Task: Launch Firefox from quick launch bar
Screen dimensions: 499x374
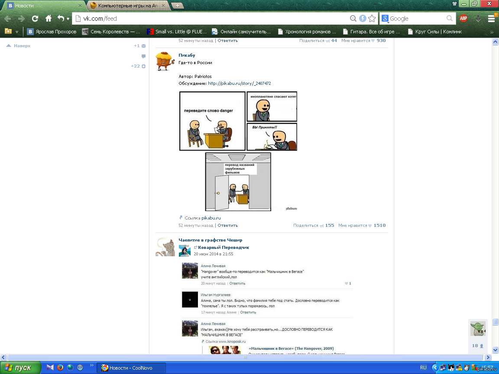Action: (x=60, y=368)
